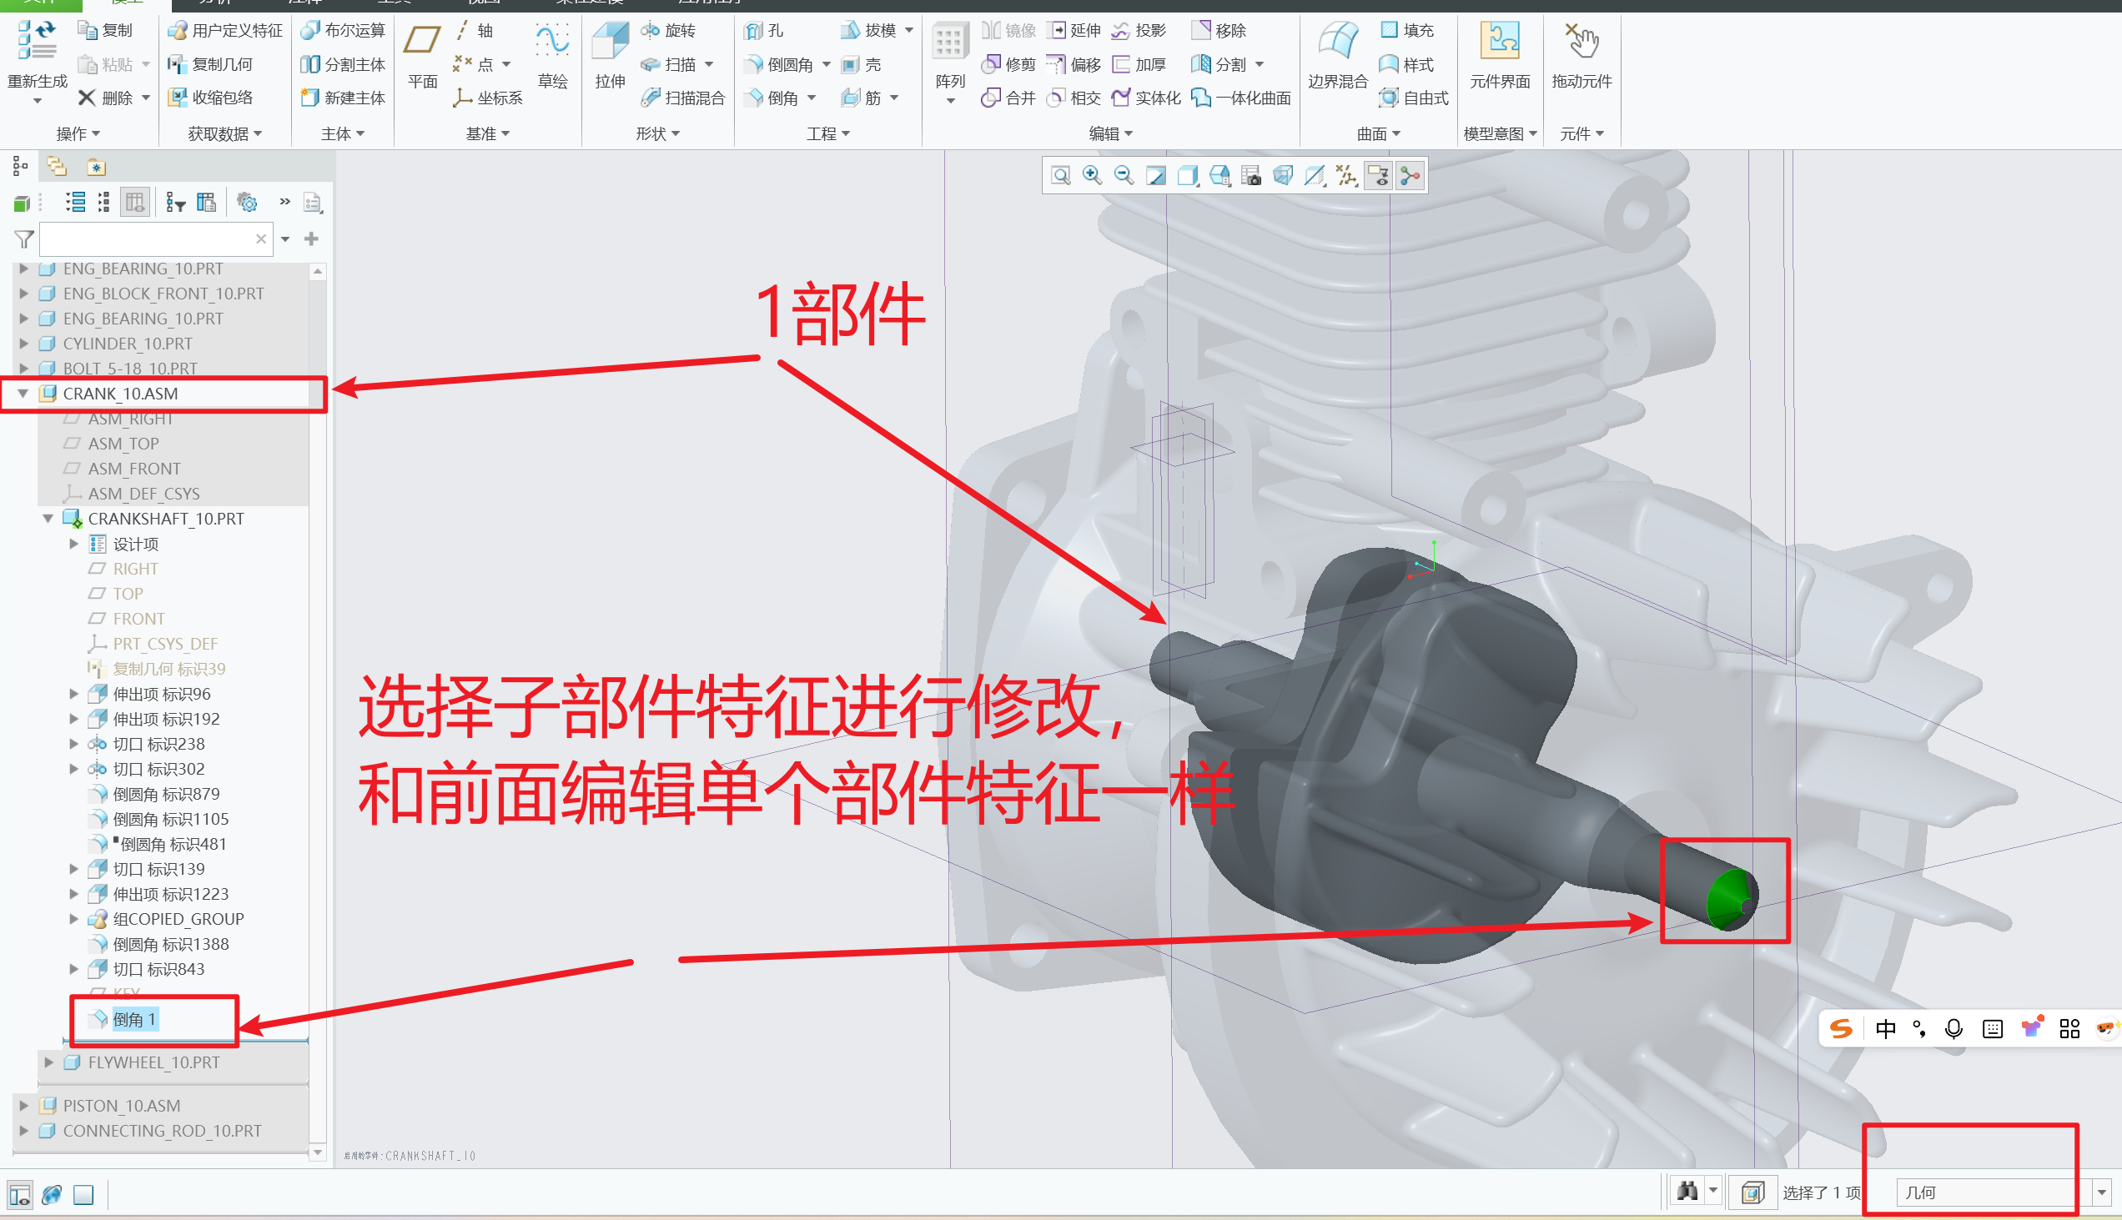Open the 基准 group dropdown menu
The image size is (2122, 1220).
(487, 133)
